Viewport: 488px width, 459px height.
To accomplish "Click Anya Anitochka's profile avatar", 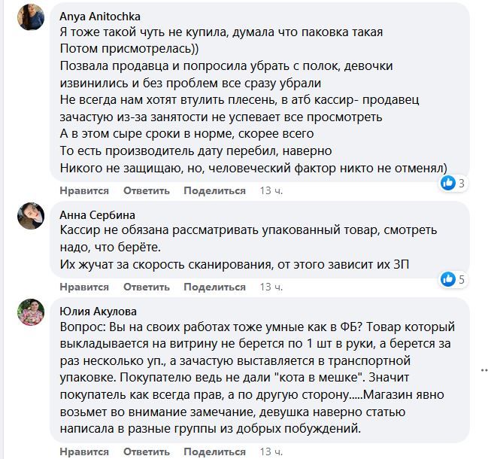I will point(30,17).
